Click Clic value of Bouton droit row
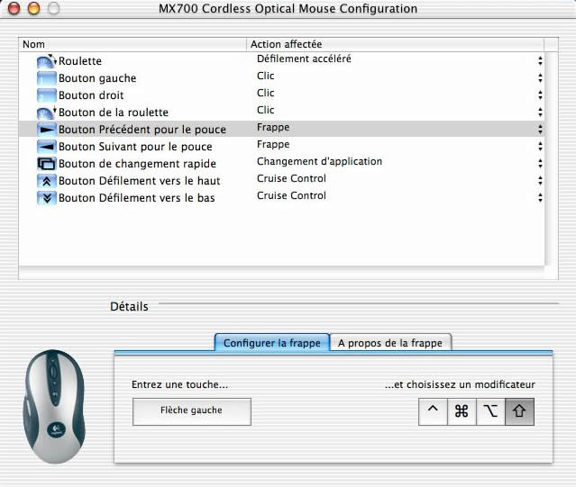 (266, 93)
